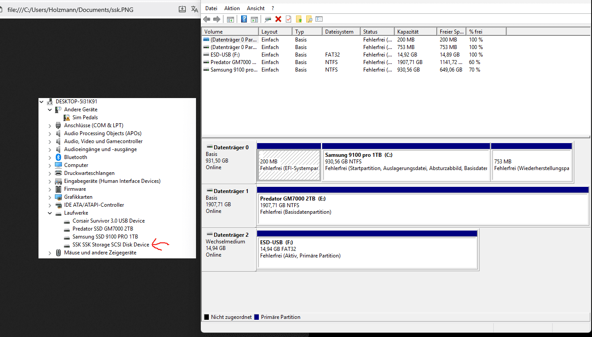
Task: Select the Predator GM7000 volume list row
Action: pyautogui.click(x=354, y=62)
